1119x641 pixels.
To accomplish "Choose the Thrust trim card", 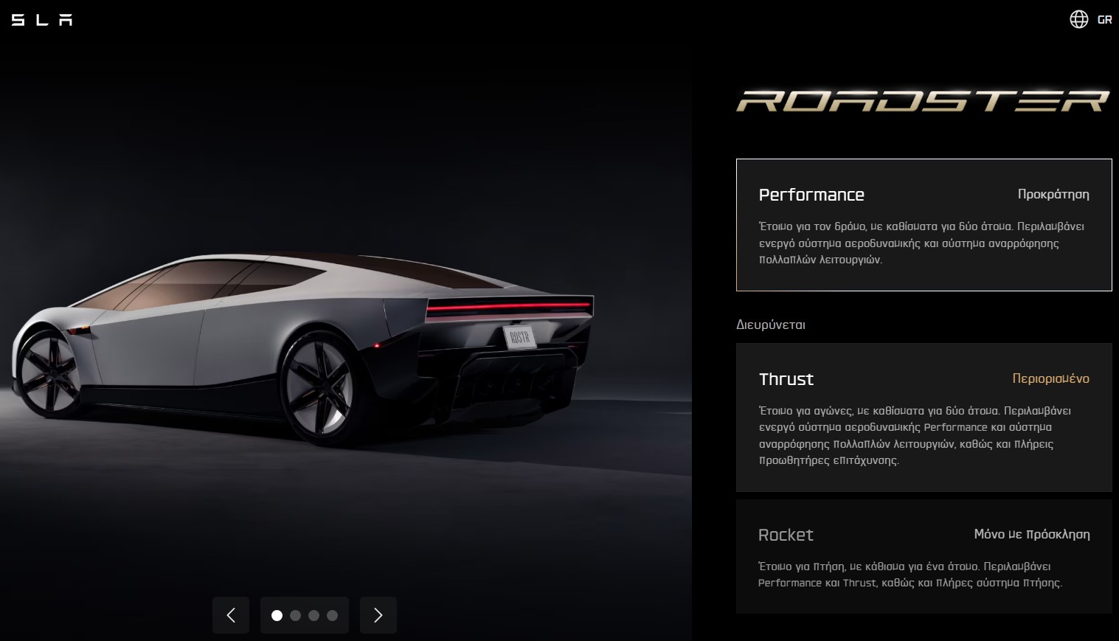I will [924, 417].
